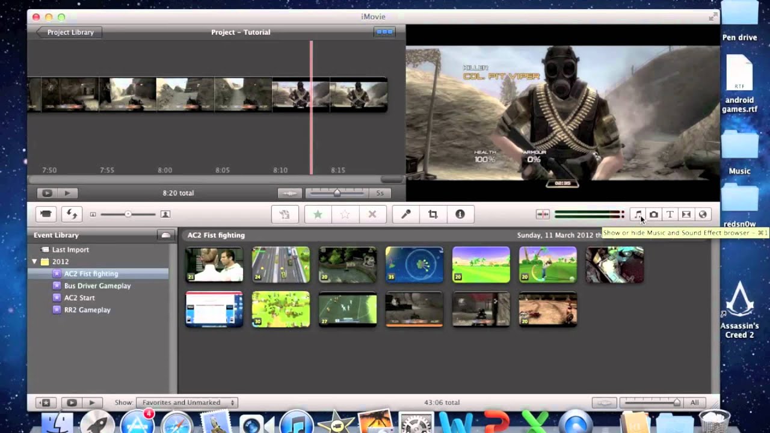Viewport: 770px width, 433px height.
Task: Open the Maps and Backgrounds globe browser
Action: (703, 214)
